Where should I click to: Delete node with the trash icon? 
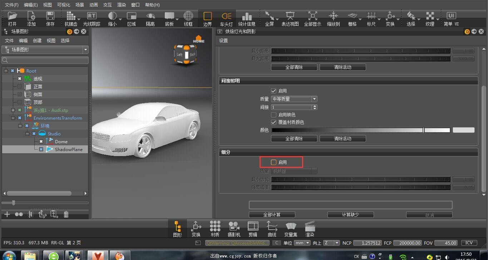(x=66, y=214)
